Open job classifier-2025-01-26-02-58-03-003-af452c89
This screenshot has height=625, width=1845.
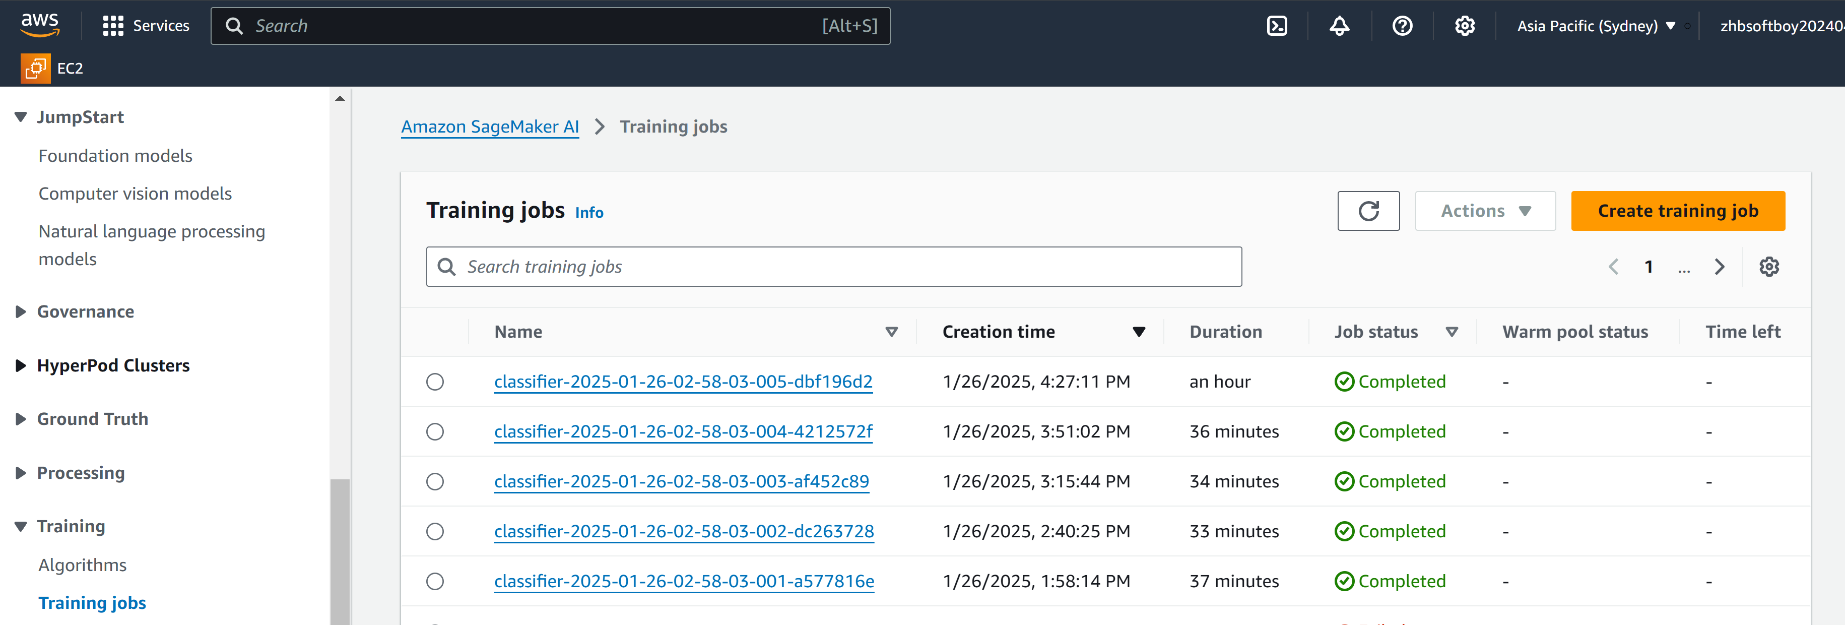click(682, 482)
